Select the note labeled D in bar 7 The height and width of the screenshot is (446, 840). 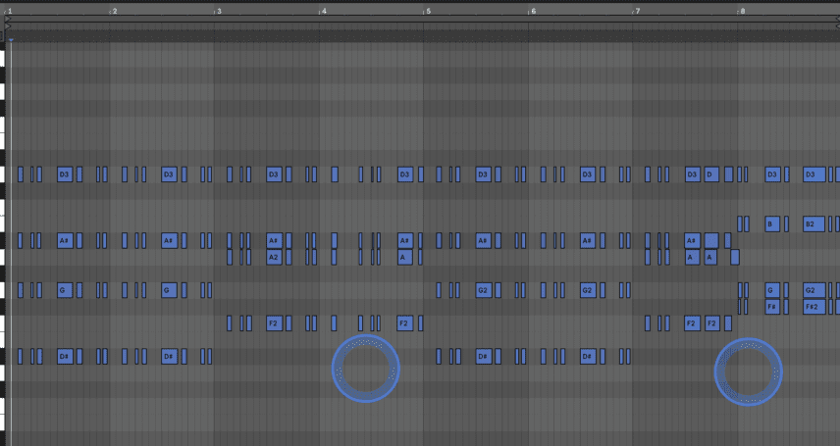coord(711,174)
